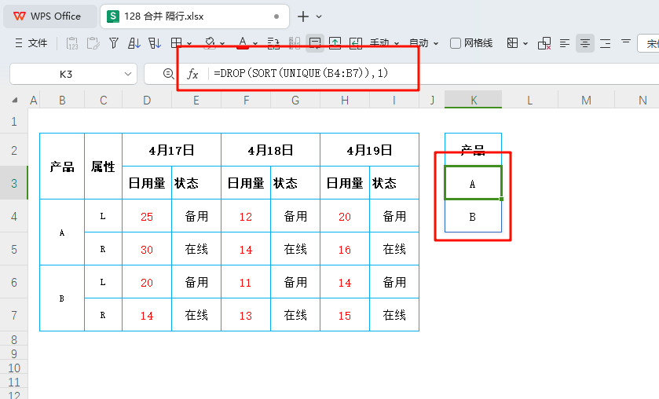The image size is (659, 399).
Task: Expand the table style dropdown arrow
Action: 525,43
